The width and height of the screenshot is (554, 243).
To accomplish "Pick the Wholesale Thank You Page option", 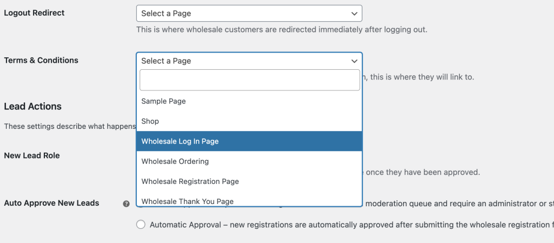I will tap(187, 201).
